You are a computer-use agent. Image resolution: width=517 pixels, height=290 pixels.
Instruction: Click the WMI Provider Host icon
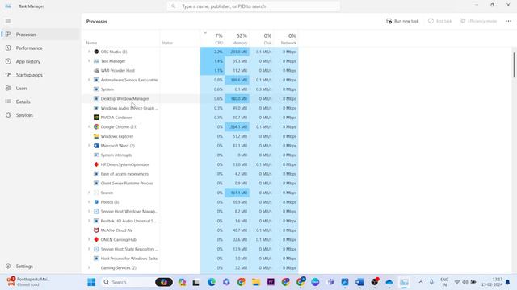click(x=96, y=70)
